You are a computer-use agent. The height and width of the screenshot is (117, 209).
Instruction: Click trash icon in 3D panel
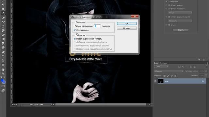tap(203, 59)
